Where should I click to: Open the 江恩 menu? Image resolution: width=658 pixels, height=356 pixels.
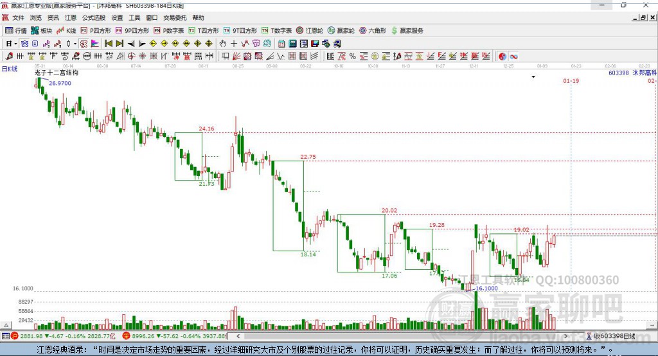click(71, 17)
